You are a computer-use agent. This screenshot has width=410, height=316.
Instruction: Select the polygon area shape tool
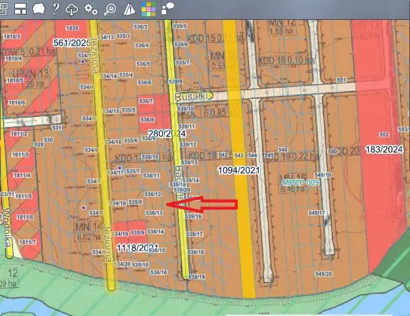[38, 8]
